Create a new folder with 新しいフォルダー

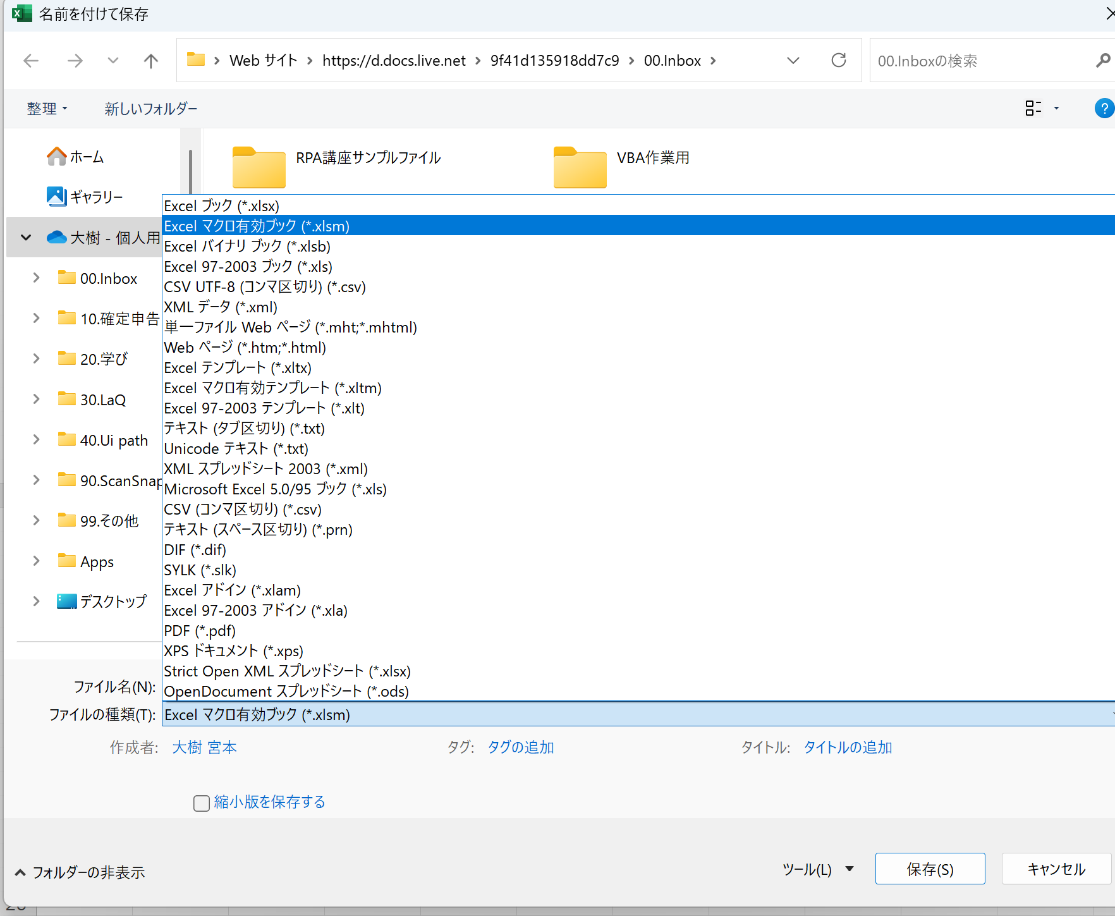(151, 109)
